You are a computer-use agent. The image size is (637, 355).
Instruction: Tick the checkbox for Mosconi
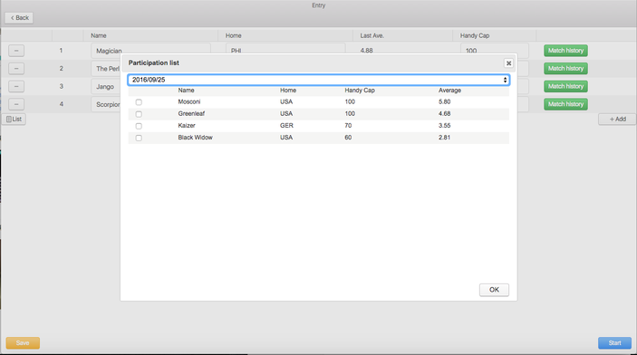pyautogui.click(x=139, y=102)
